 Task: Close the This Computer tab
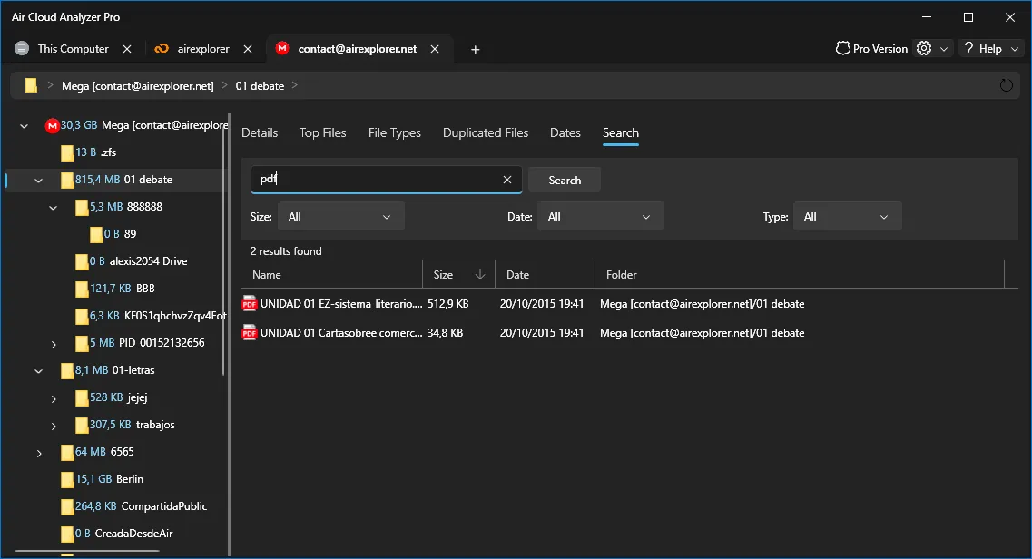(127, 49)
